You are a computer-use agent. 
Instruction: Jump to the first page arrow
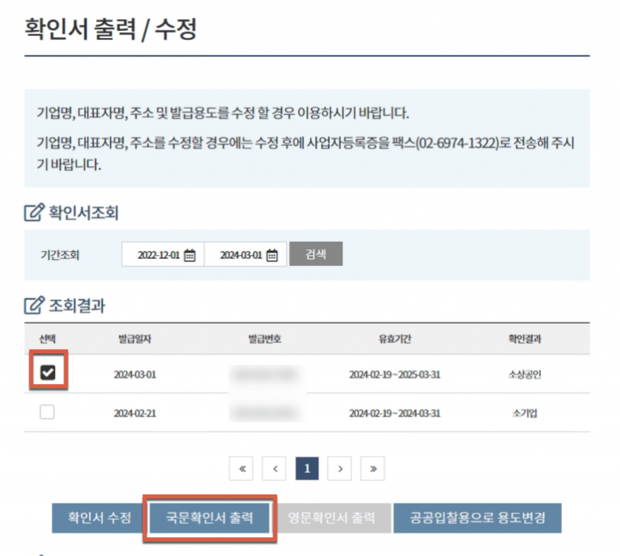[x=242, y=468]
